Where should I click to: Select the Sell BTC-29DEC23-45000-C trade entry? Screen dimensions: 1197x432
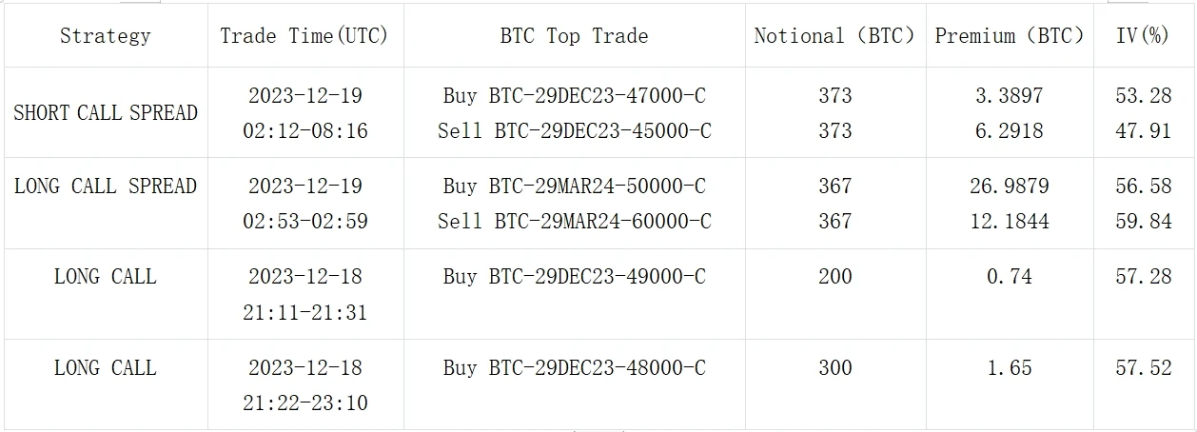pos(575,130)
